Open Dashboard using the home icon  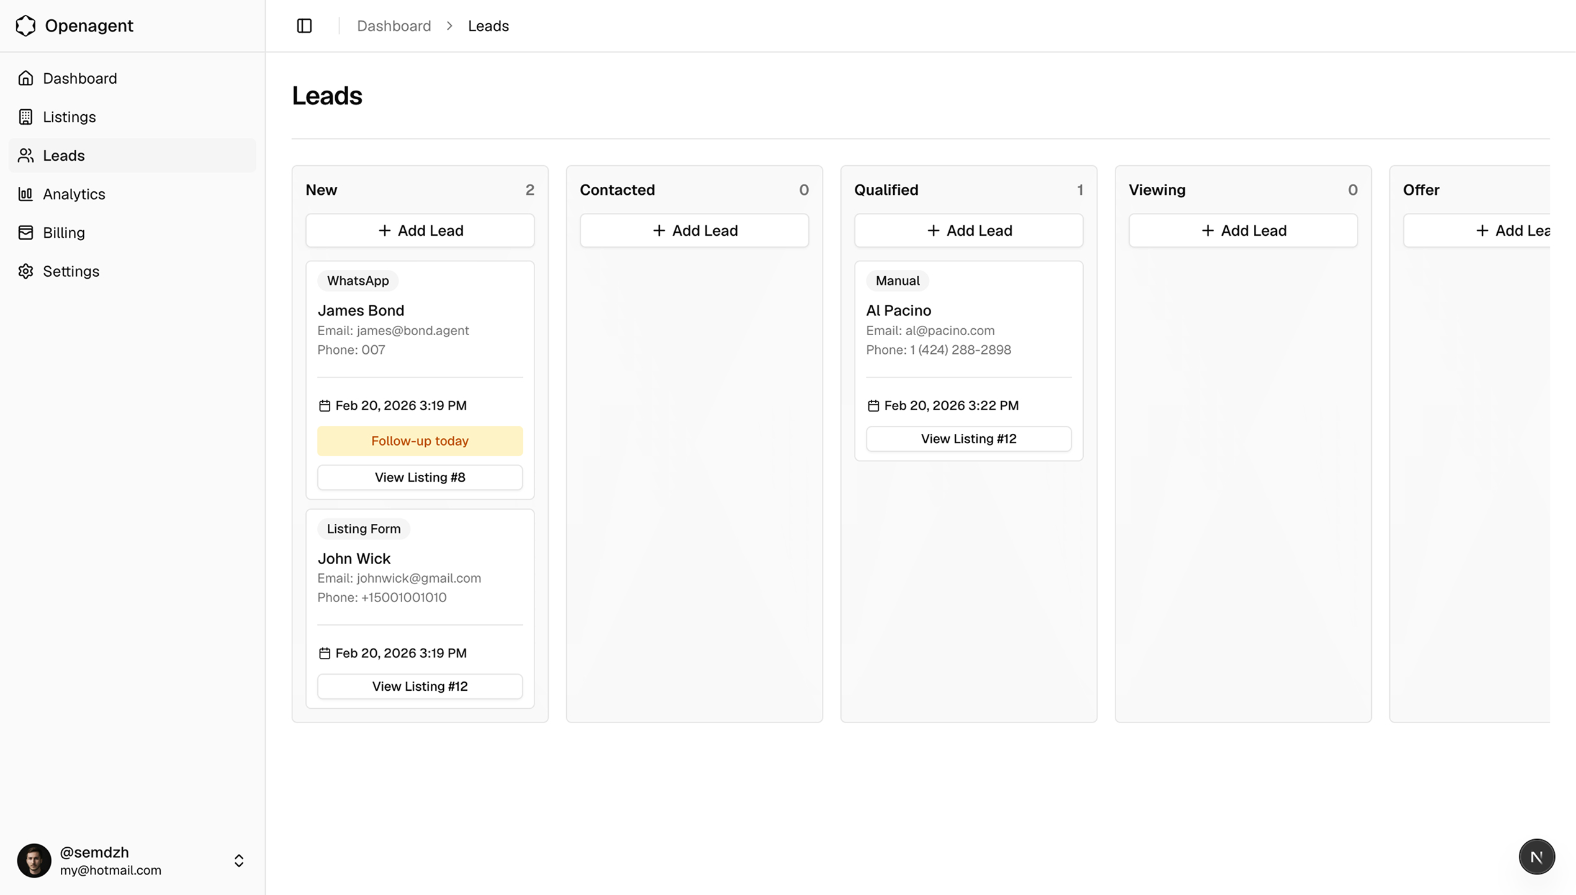coord(25,78)
